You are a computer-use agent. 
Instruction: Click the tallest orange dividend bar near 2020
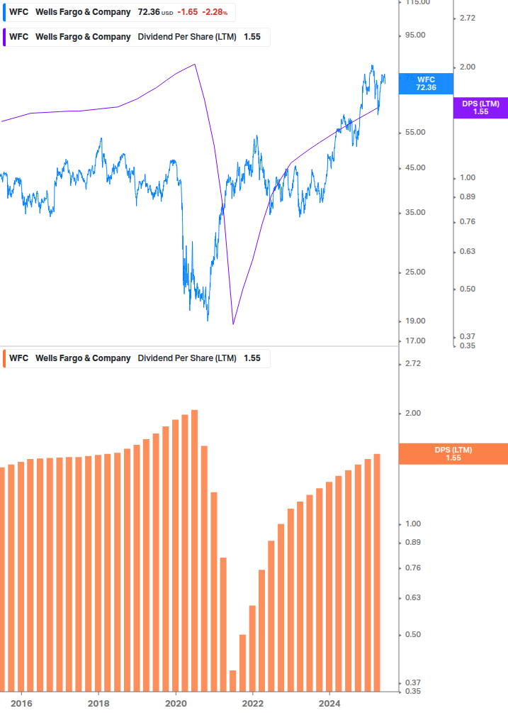[x=194, y=551]
